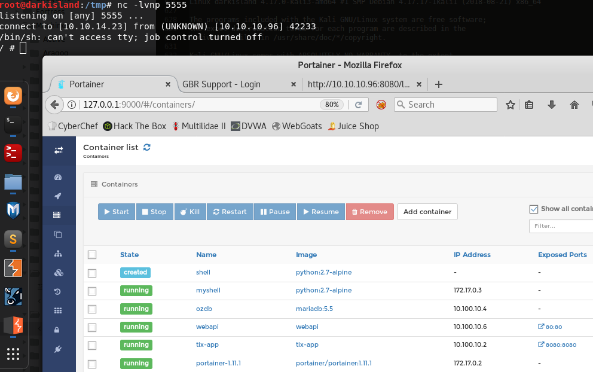The width and height of the screenshot is (593, 372).
Task: Click the Add container button
Action: pyautogui.click(x=427, y=212)
